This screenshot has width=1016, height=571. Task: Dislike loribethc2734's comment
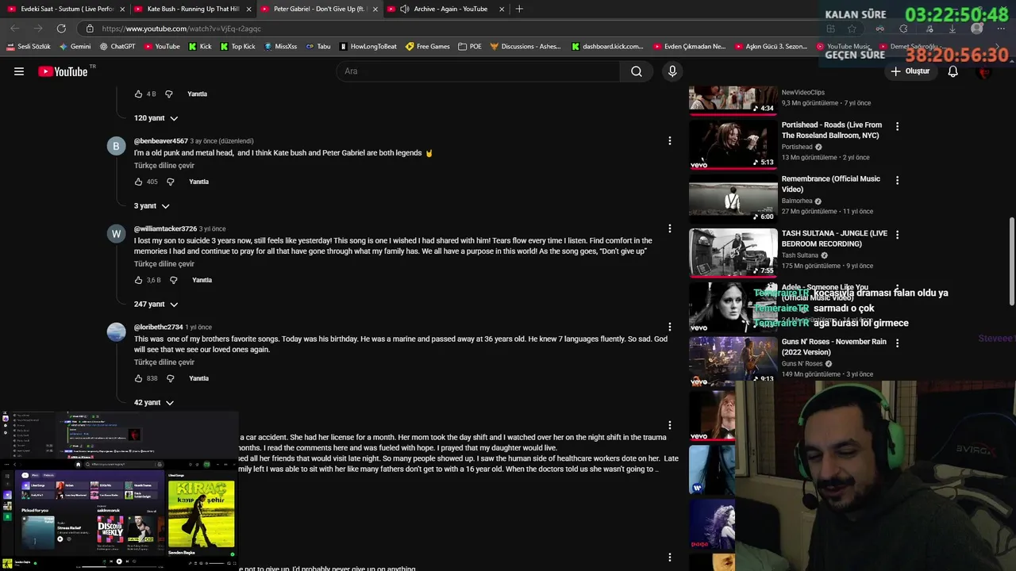(170, 378)
